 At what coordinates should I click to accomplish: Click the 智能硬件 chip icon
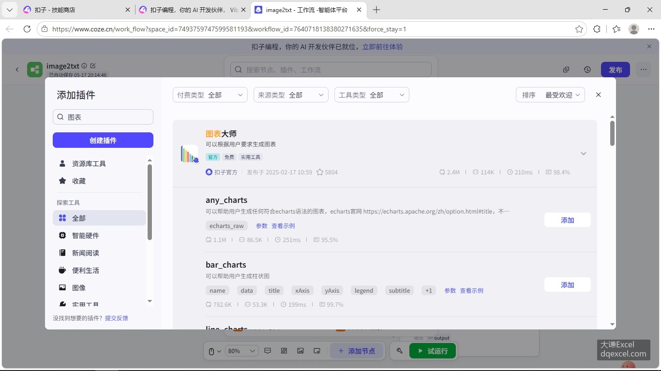click(62, 235)
